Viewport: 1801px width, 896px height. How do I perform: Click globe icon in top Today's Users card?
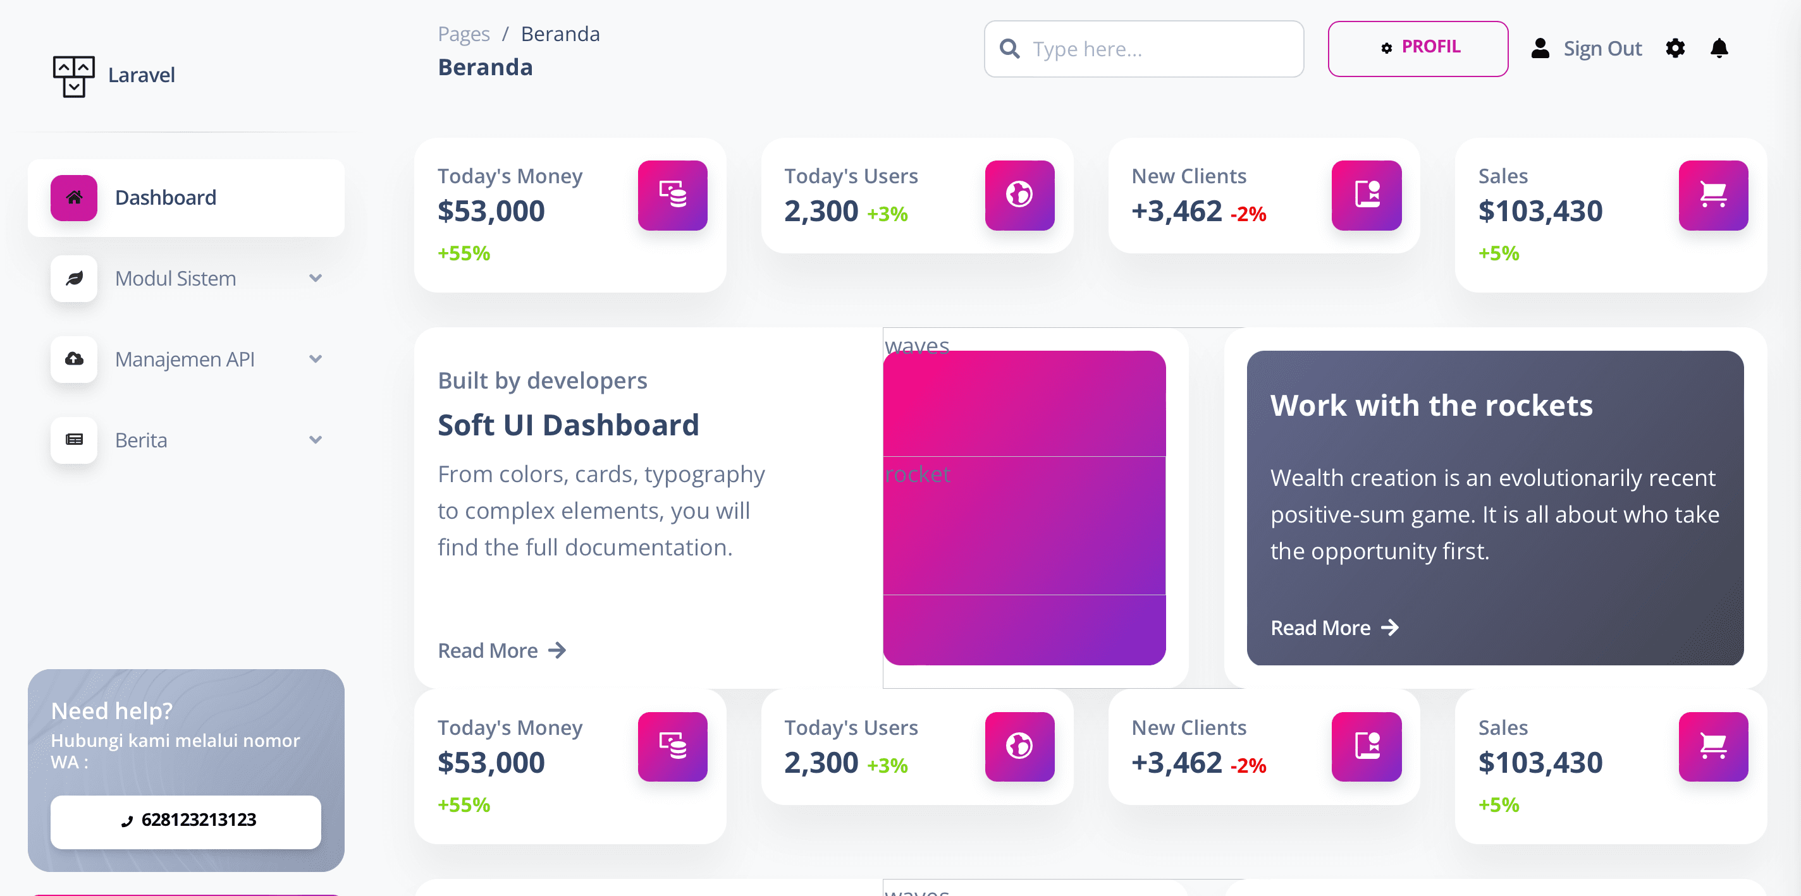[x=1019, y=195]
